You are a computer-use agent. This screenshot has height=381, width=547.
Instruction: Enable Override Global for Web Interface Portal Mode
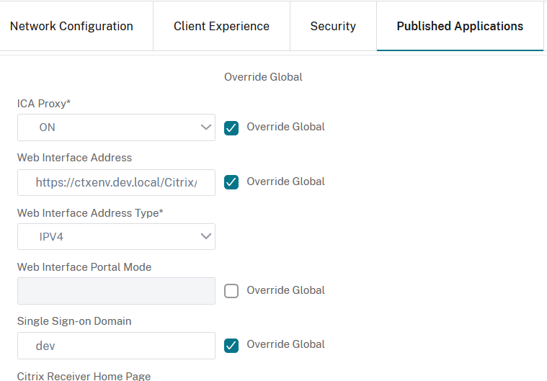pos(231,291)
